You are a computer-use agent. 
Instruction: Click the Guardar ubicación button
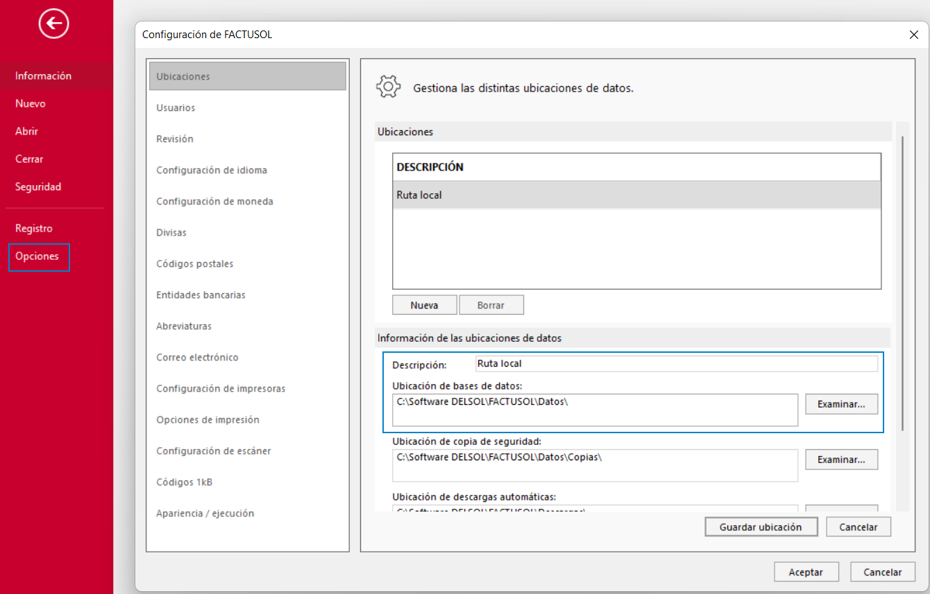click(x=761, y=527)
